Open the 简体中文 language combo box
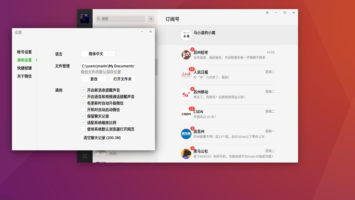The width and height of the screenshot is (355, 200). 98,54
